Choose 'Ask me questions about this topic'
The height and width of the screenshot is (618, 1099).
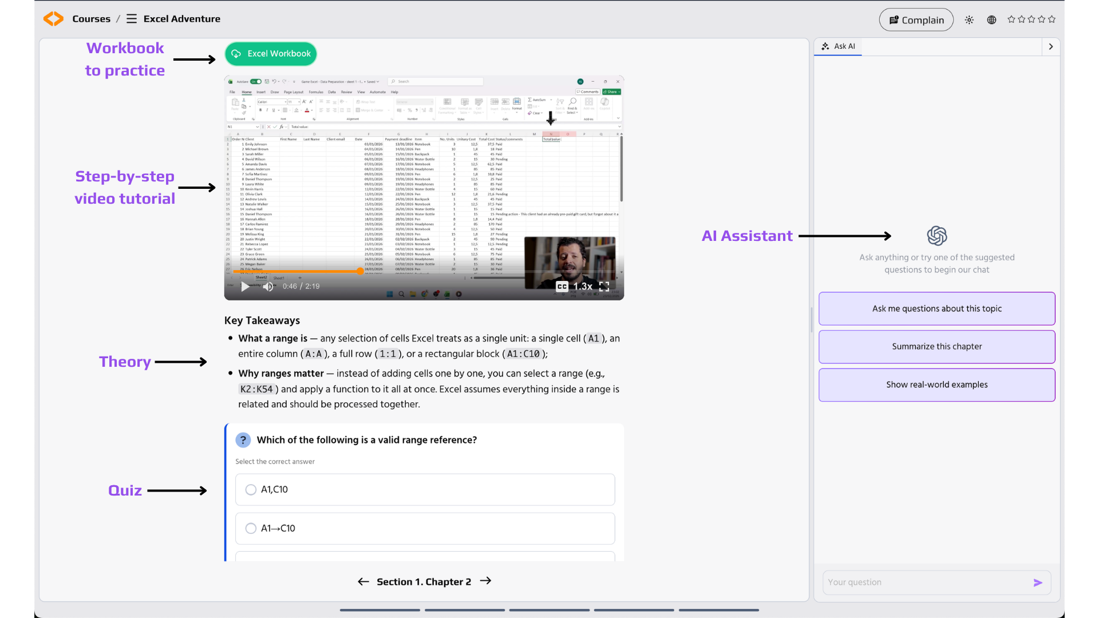click(x=937, y=309)
